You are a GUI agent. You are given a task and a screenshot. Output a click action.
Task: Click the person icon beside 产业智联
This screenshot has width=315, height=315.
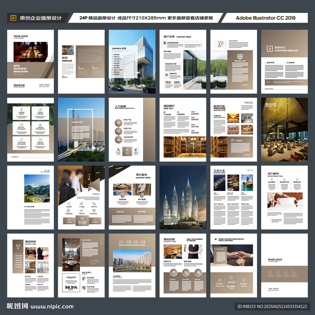[x=232, y=140]
